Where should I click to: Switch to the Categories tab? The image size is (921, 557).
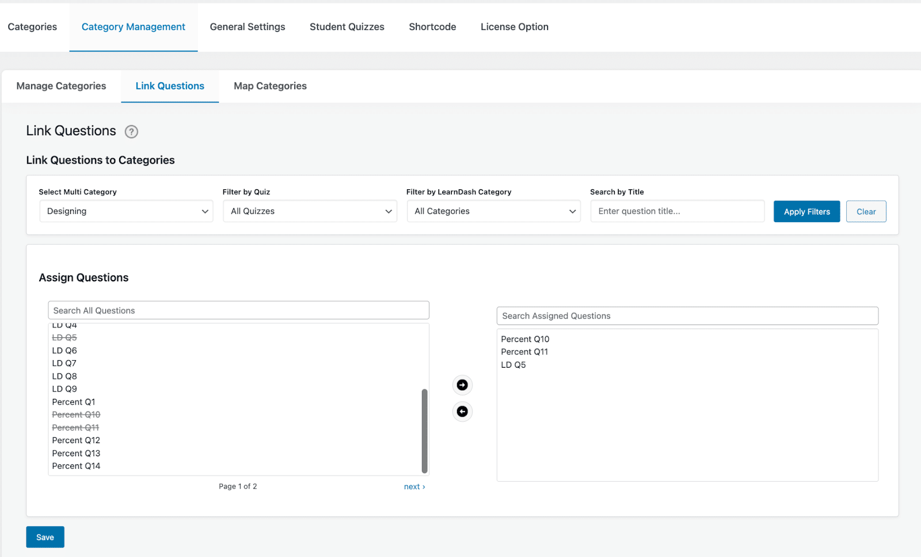tap(32, 27)
